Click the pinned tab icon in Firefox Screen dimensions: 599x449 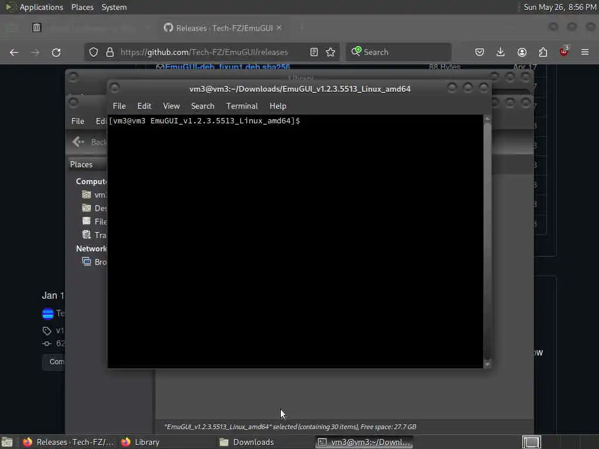click(x=37, y=27)
